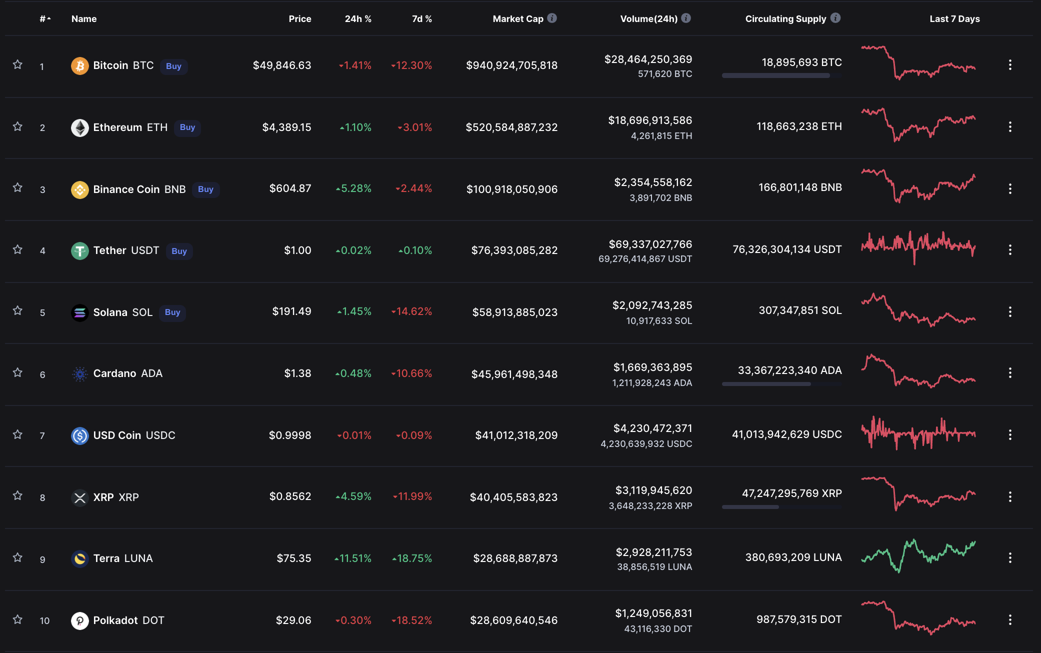Sort the table by the 24h % column
This screenshot has height=653, width=1041.
pos(357,19)
